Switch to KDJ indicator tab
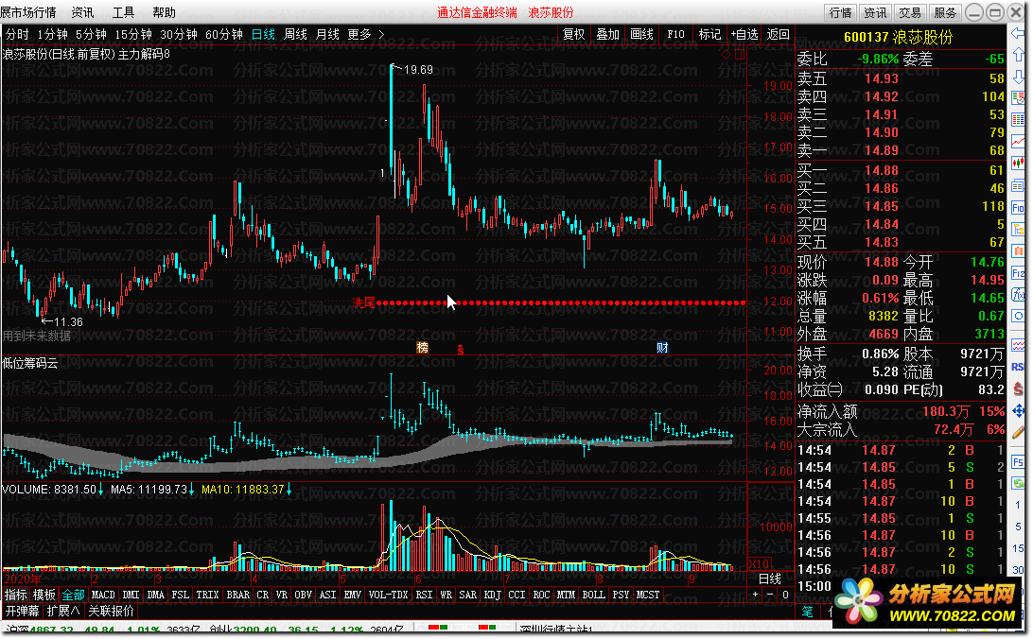The image size is (1033, 639). tap(492, 595)
